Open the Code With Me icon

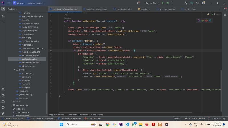[x=186, y=3]
